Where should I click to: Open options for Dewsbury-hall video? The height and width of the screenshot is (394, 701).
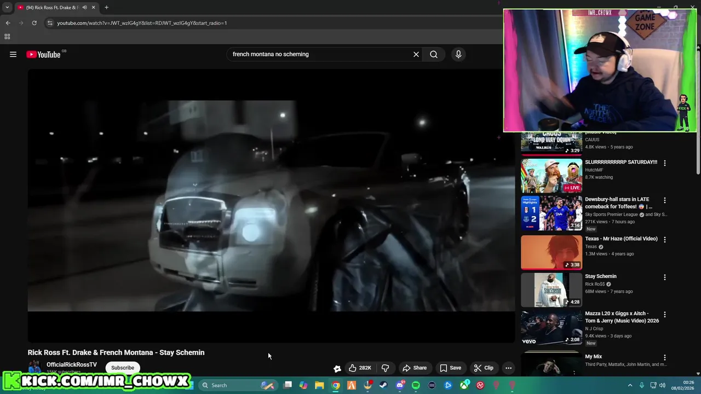point(665,200)
